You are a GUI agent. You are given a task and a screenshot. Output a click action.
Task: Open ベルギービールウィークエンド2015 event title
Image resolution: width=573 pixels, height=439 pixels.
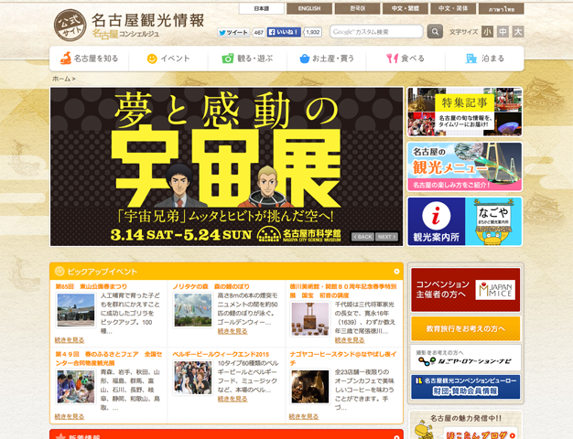point(221,354)
